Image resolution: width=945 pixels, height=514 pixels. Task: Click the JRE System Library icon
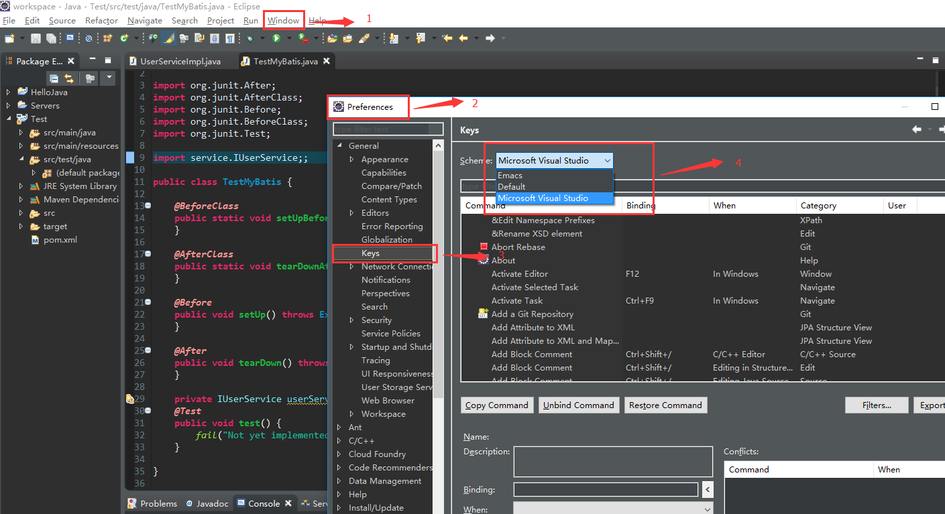tap(35, 186)
